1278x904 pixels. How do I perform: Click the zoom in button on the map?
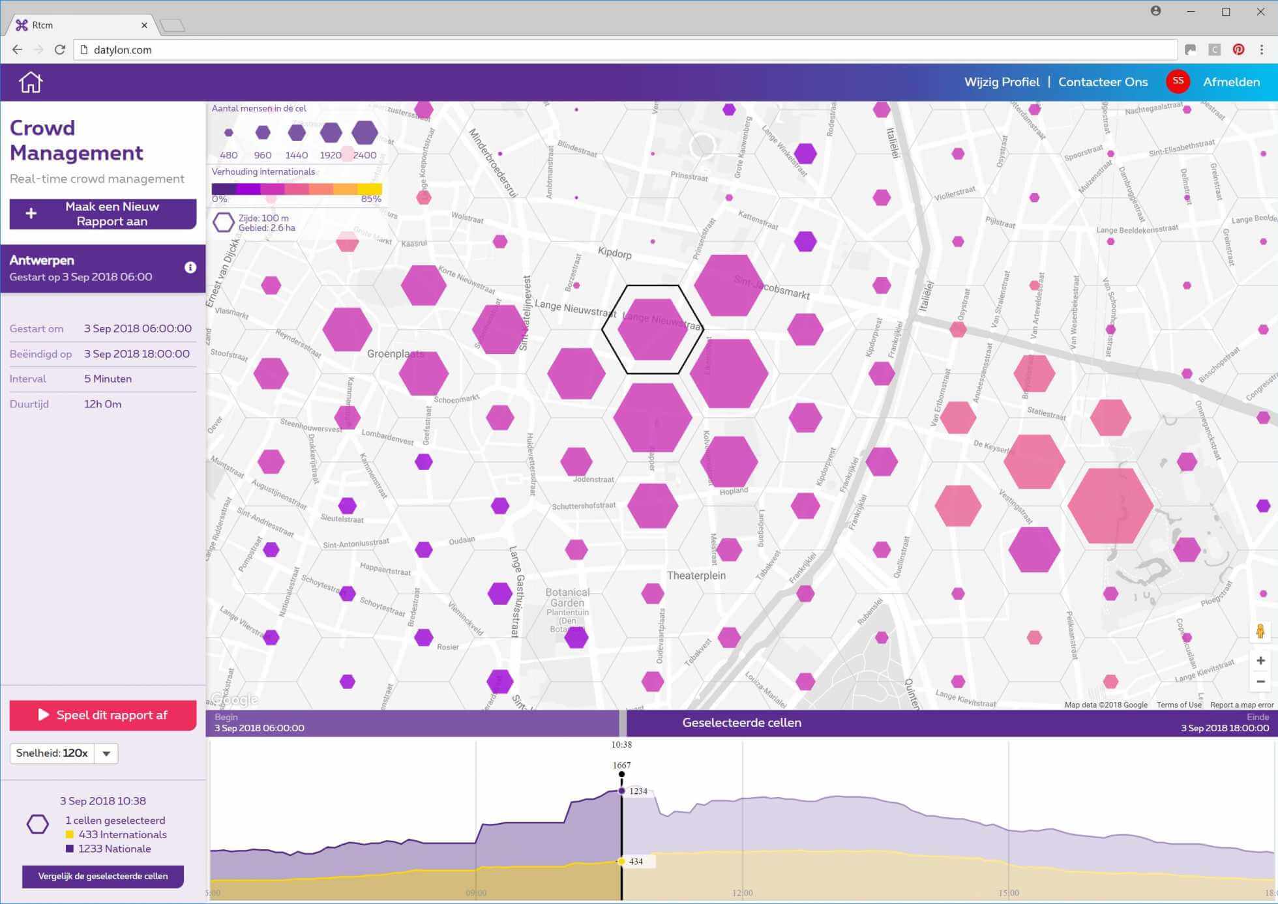(1259, 660)
